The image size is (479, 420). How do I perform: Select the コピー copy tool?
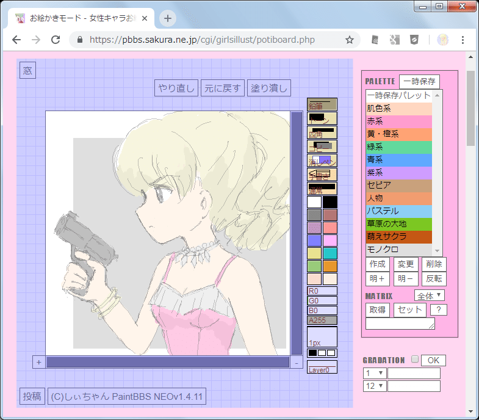pos(322,147)
